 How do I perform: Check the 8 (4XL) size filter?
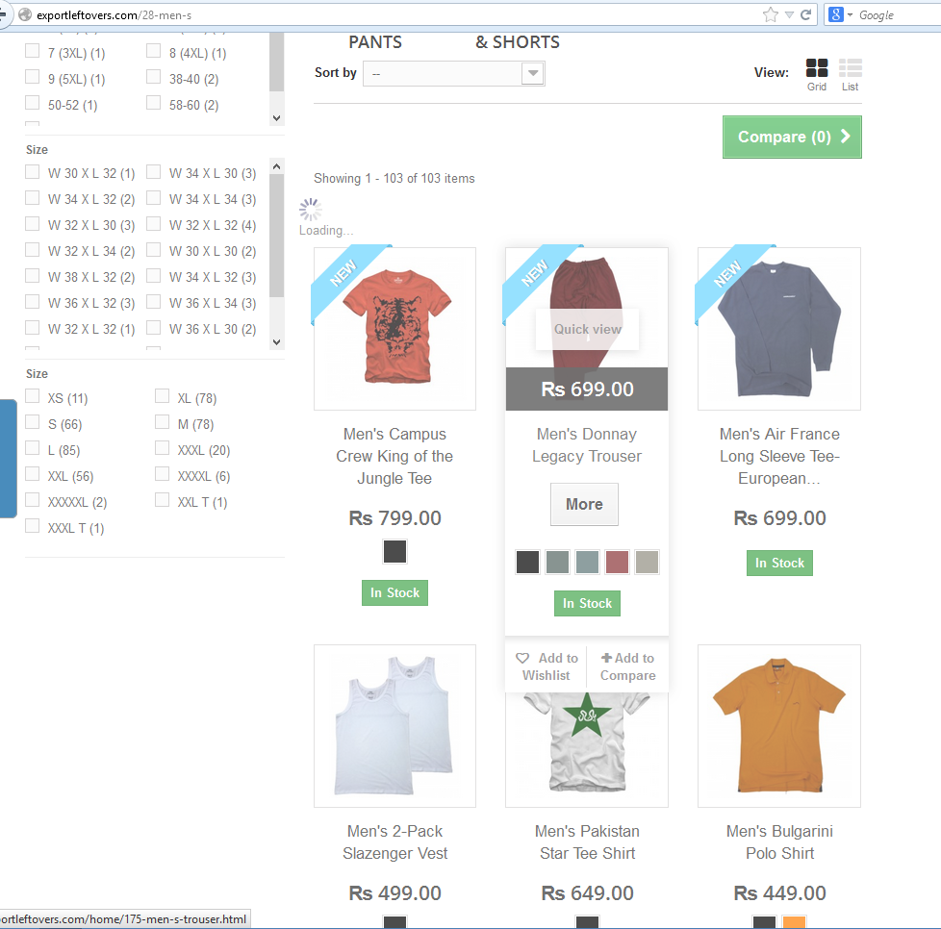click(154, 51)
